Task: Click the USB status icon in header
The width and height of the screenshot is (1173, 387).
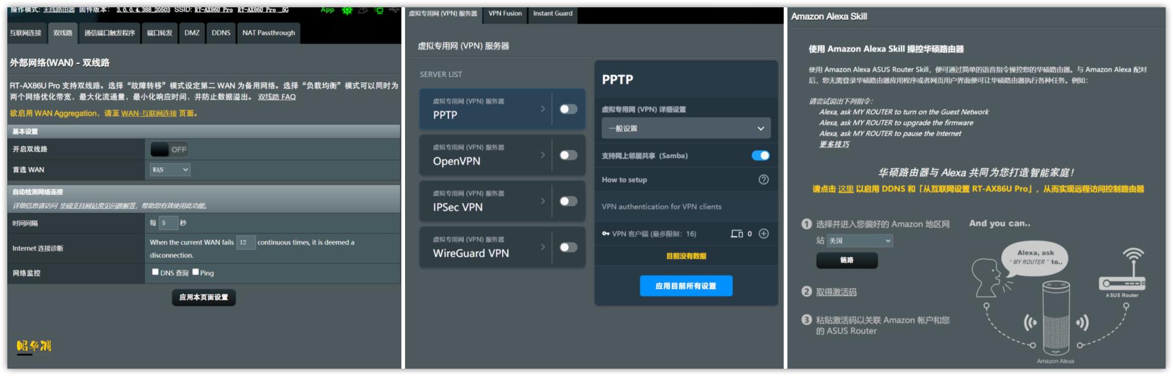Action: 394,10
